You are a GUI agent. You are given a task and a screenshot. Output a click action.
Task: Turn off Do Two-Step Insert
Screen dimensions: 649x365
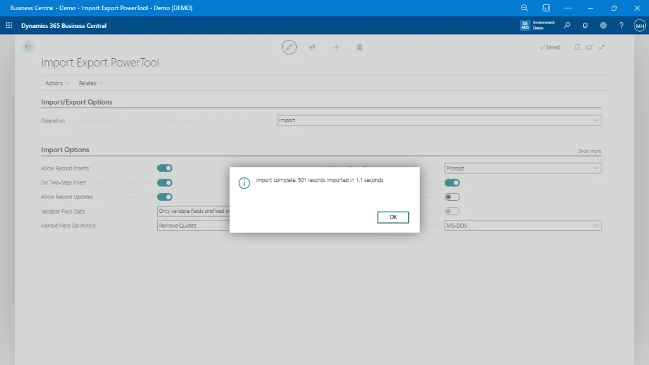[x=165, y=182]
